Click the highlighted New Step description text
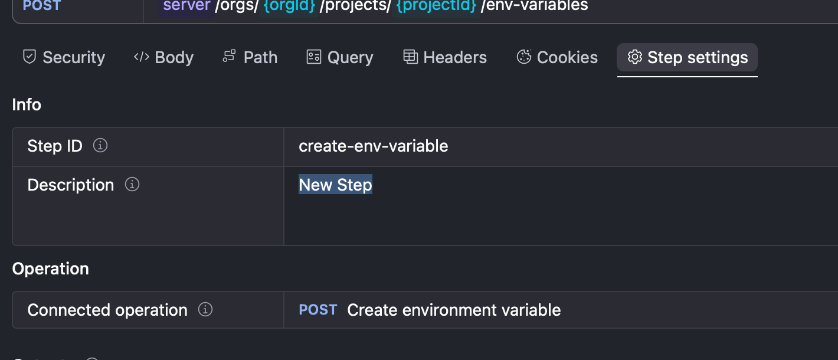The image size is (838, 360). pyautogui.click(x=335, y=185)
